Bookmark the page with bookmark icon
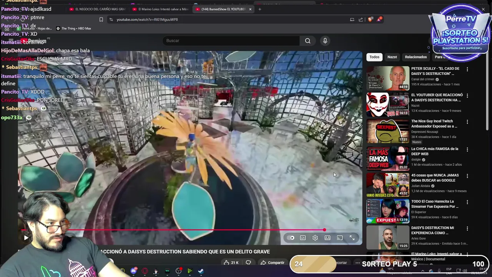 pyautogui.click(x=101, y=20)
